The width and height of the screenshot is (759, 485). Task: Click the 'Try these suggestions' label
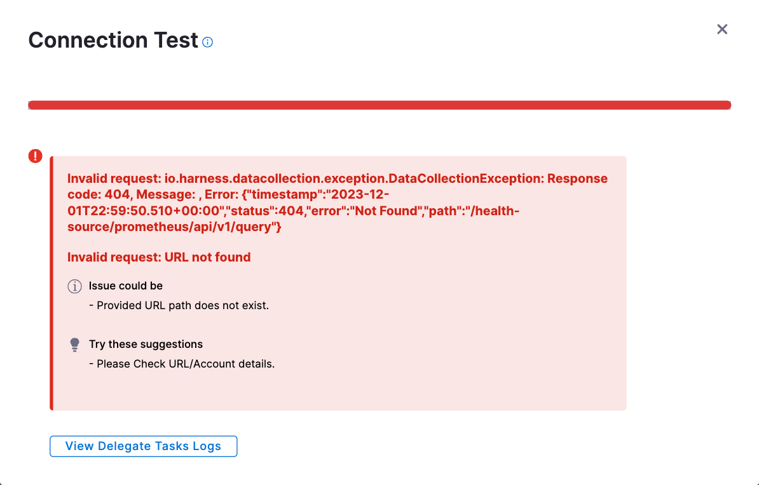pos(146,344)
